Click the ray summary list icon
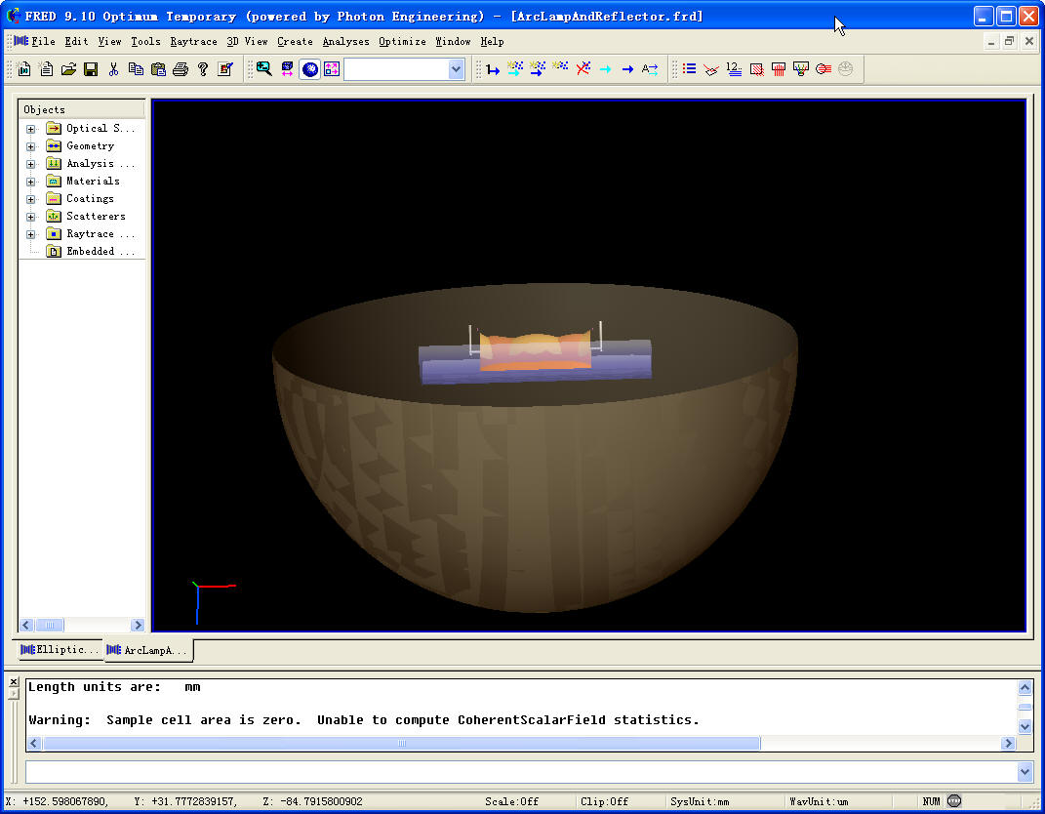 tap(689, 68)
